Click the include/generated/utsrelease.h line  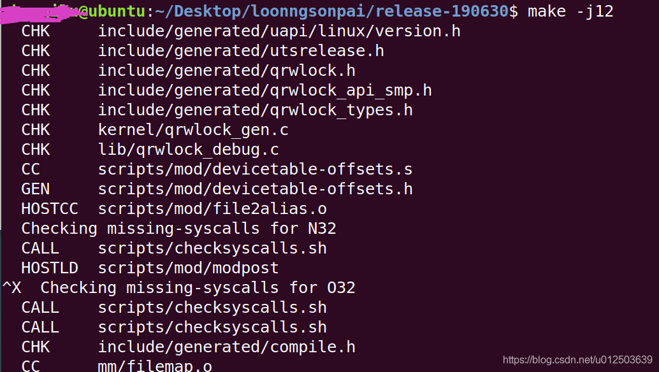[x=241, y=50]
